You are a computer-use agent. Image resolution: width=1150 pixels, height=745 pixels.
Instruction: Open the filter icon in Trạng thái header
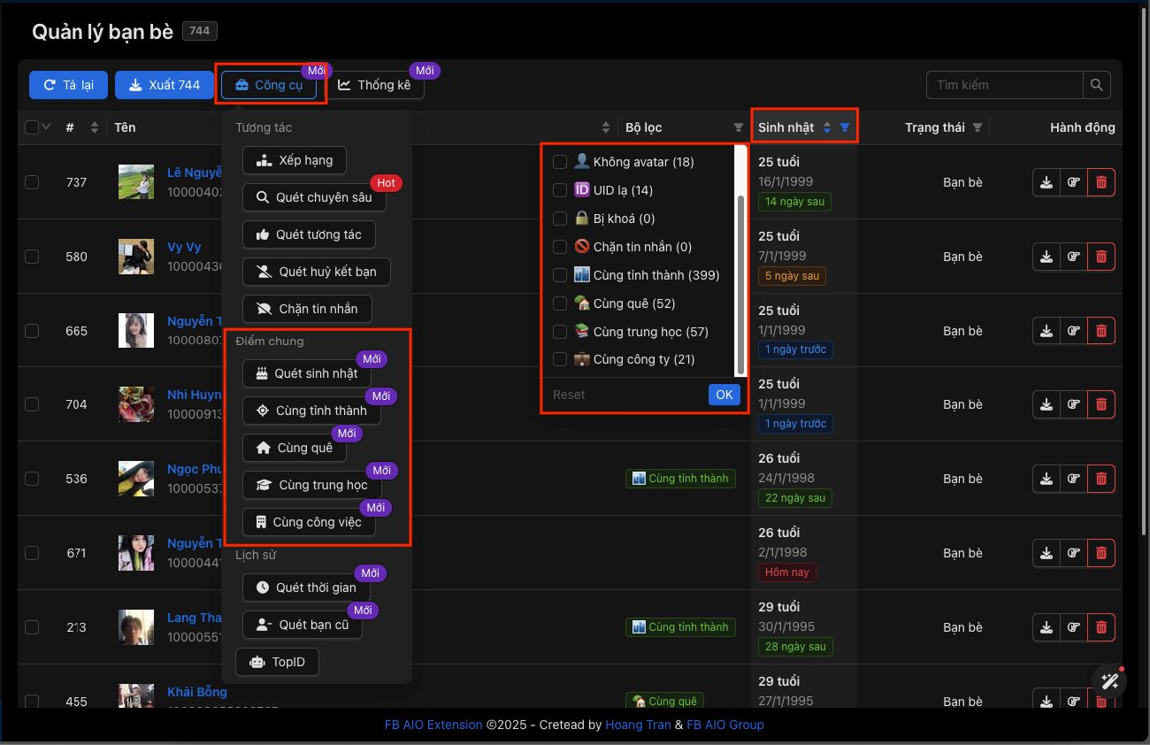977,127
